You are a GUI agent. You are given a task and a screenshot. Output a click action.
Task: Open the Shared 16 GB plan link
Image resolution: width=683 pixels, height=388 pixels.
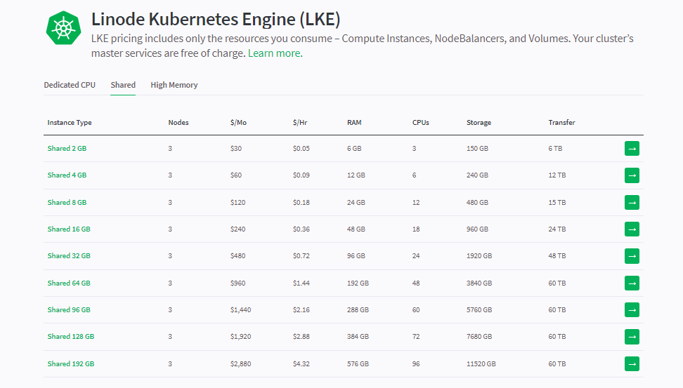tap(69, 229)
